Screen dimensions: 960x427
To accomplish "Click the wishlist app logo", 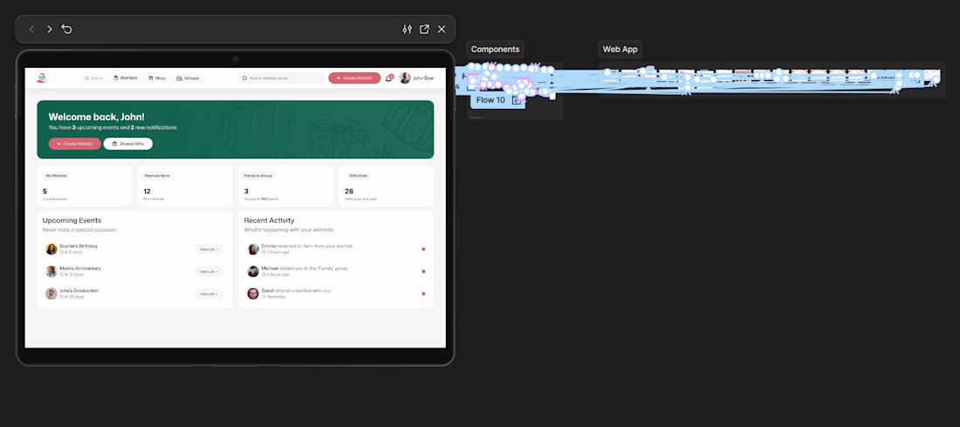I will (x=42, y=78).
